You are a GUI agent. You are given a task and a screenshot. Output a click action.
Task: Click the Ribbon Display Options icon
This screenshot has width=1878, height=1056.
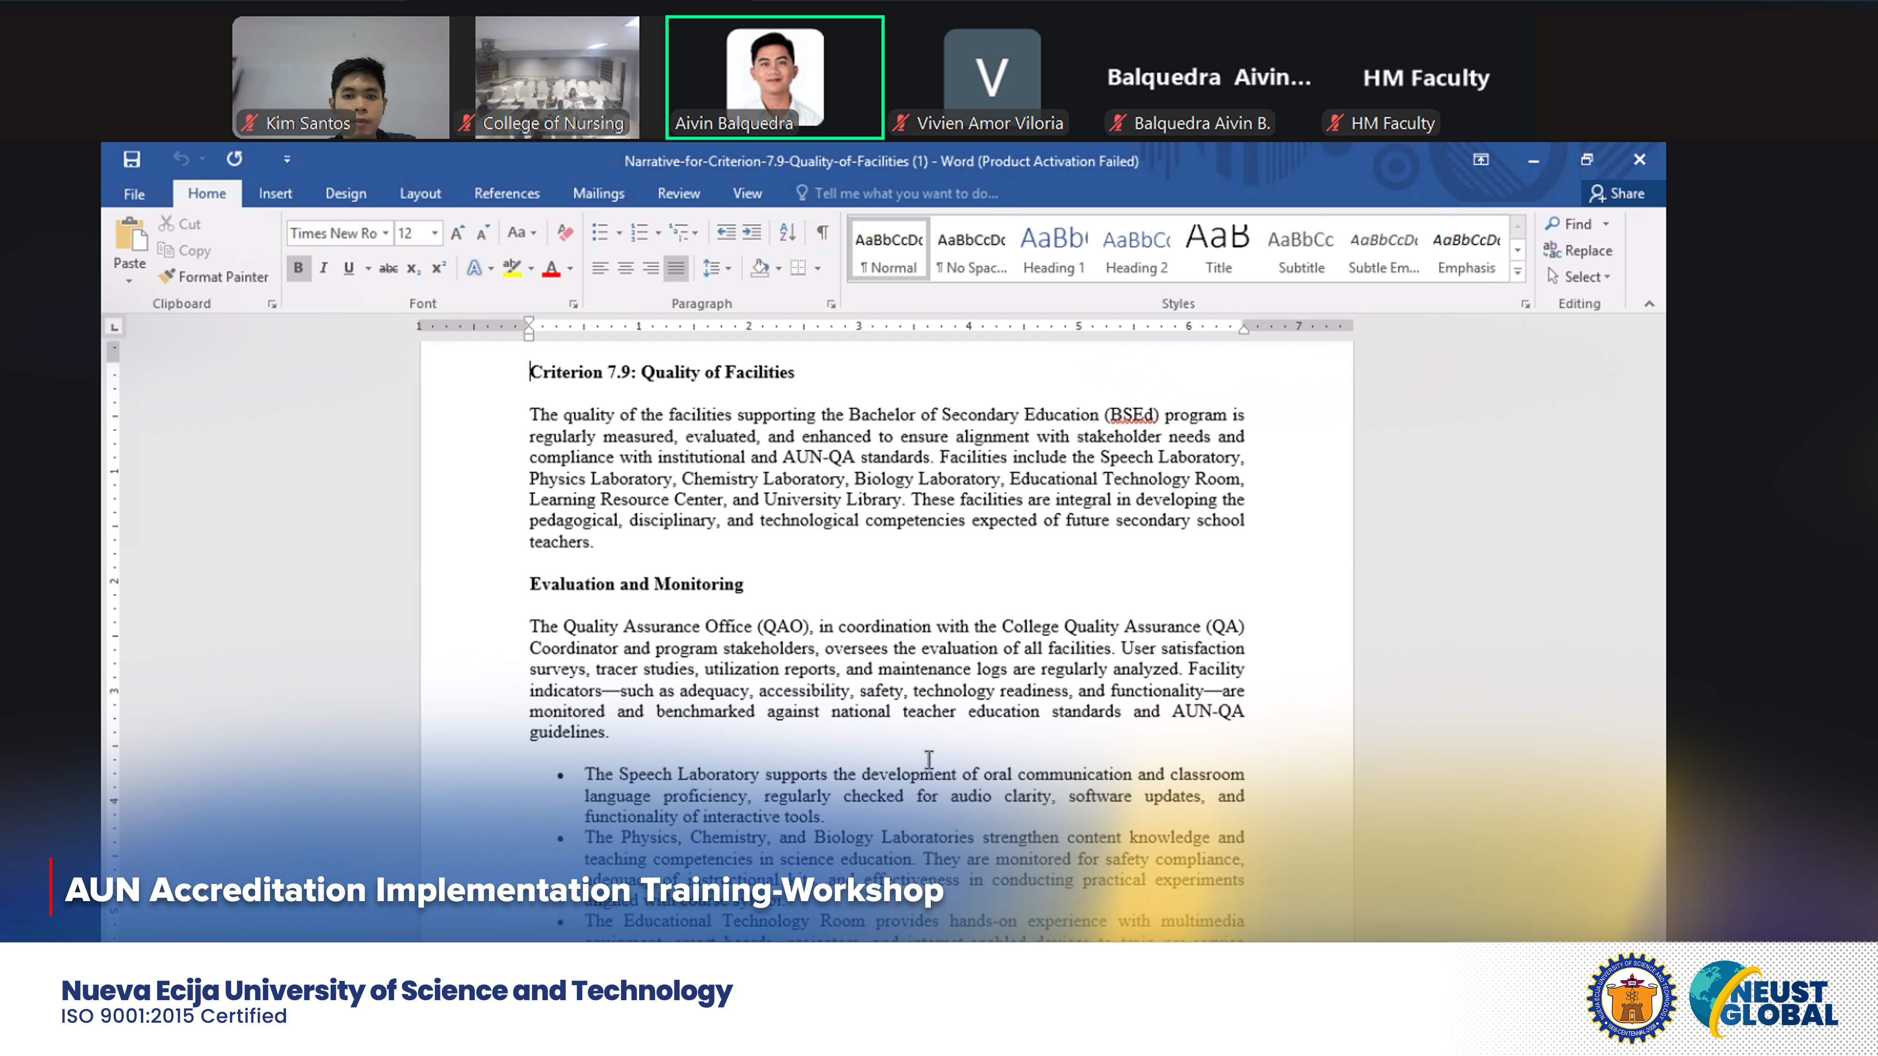click(1481, 160)
